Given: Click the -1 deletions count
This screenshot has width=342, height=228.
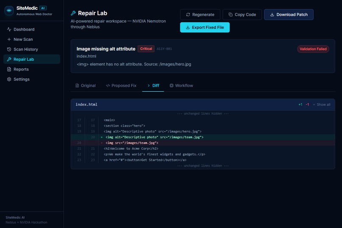Looking at the screenshot, I should [307, 105].
